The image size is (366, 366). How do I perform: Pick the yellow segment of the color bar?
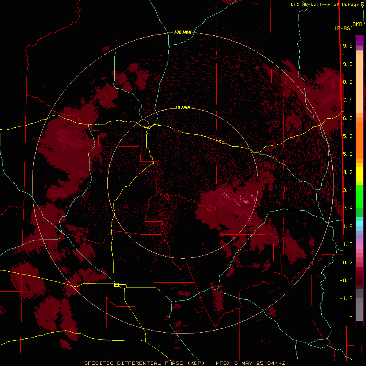click(359, 174)
